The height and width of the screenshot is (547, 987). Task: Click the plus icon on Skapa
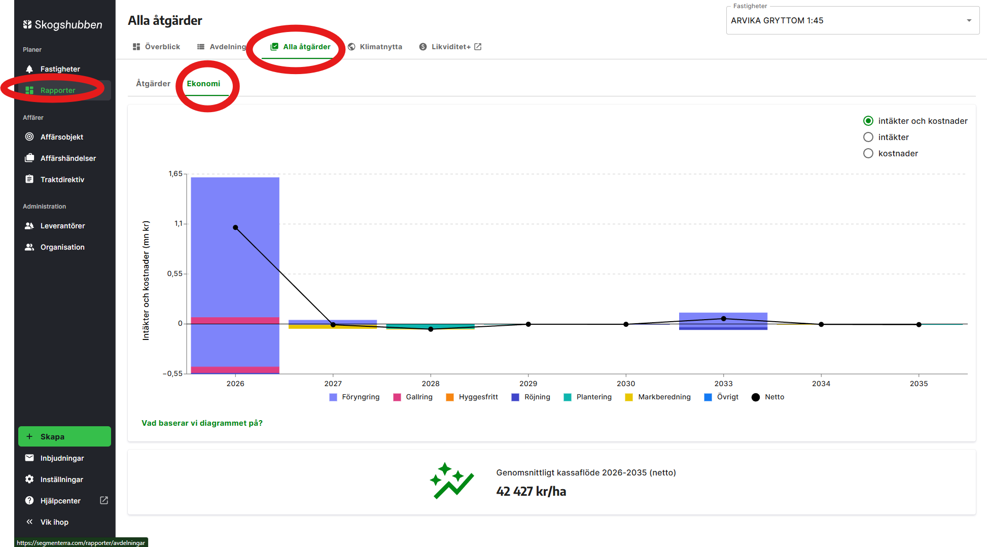tap(29, 437)
